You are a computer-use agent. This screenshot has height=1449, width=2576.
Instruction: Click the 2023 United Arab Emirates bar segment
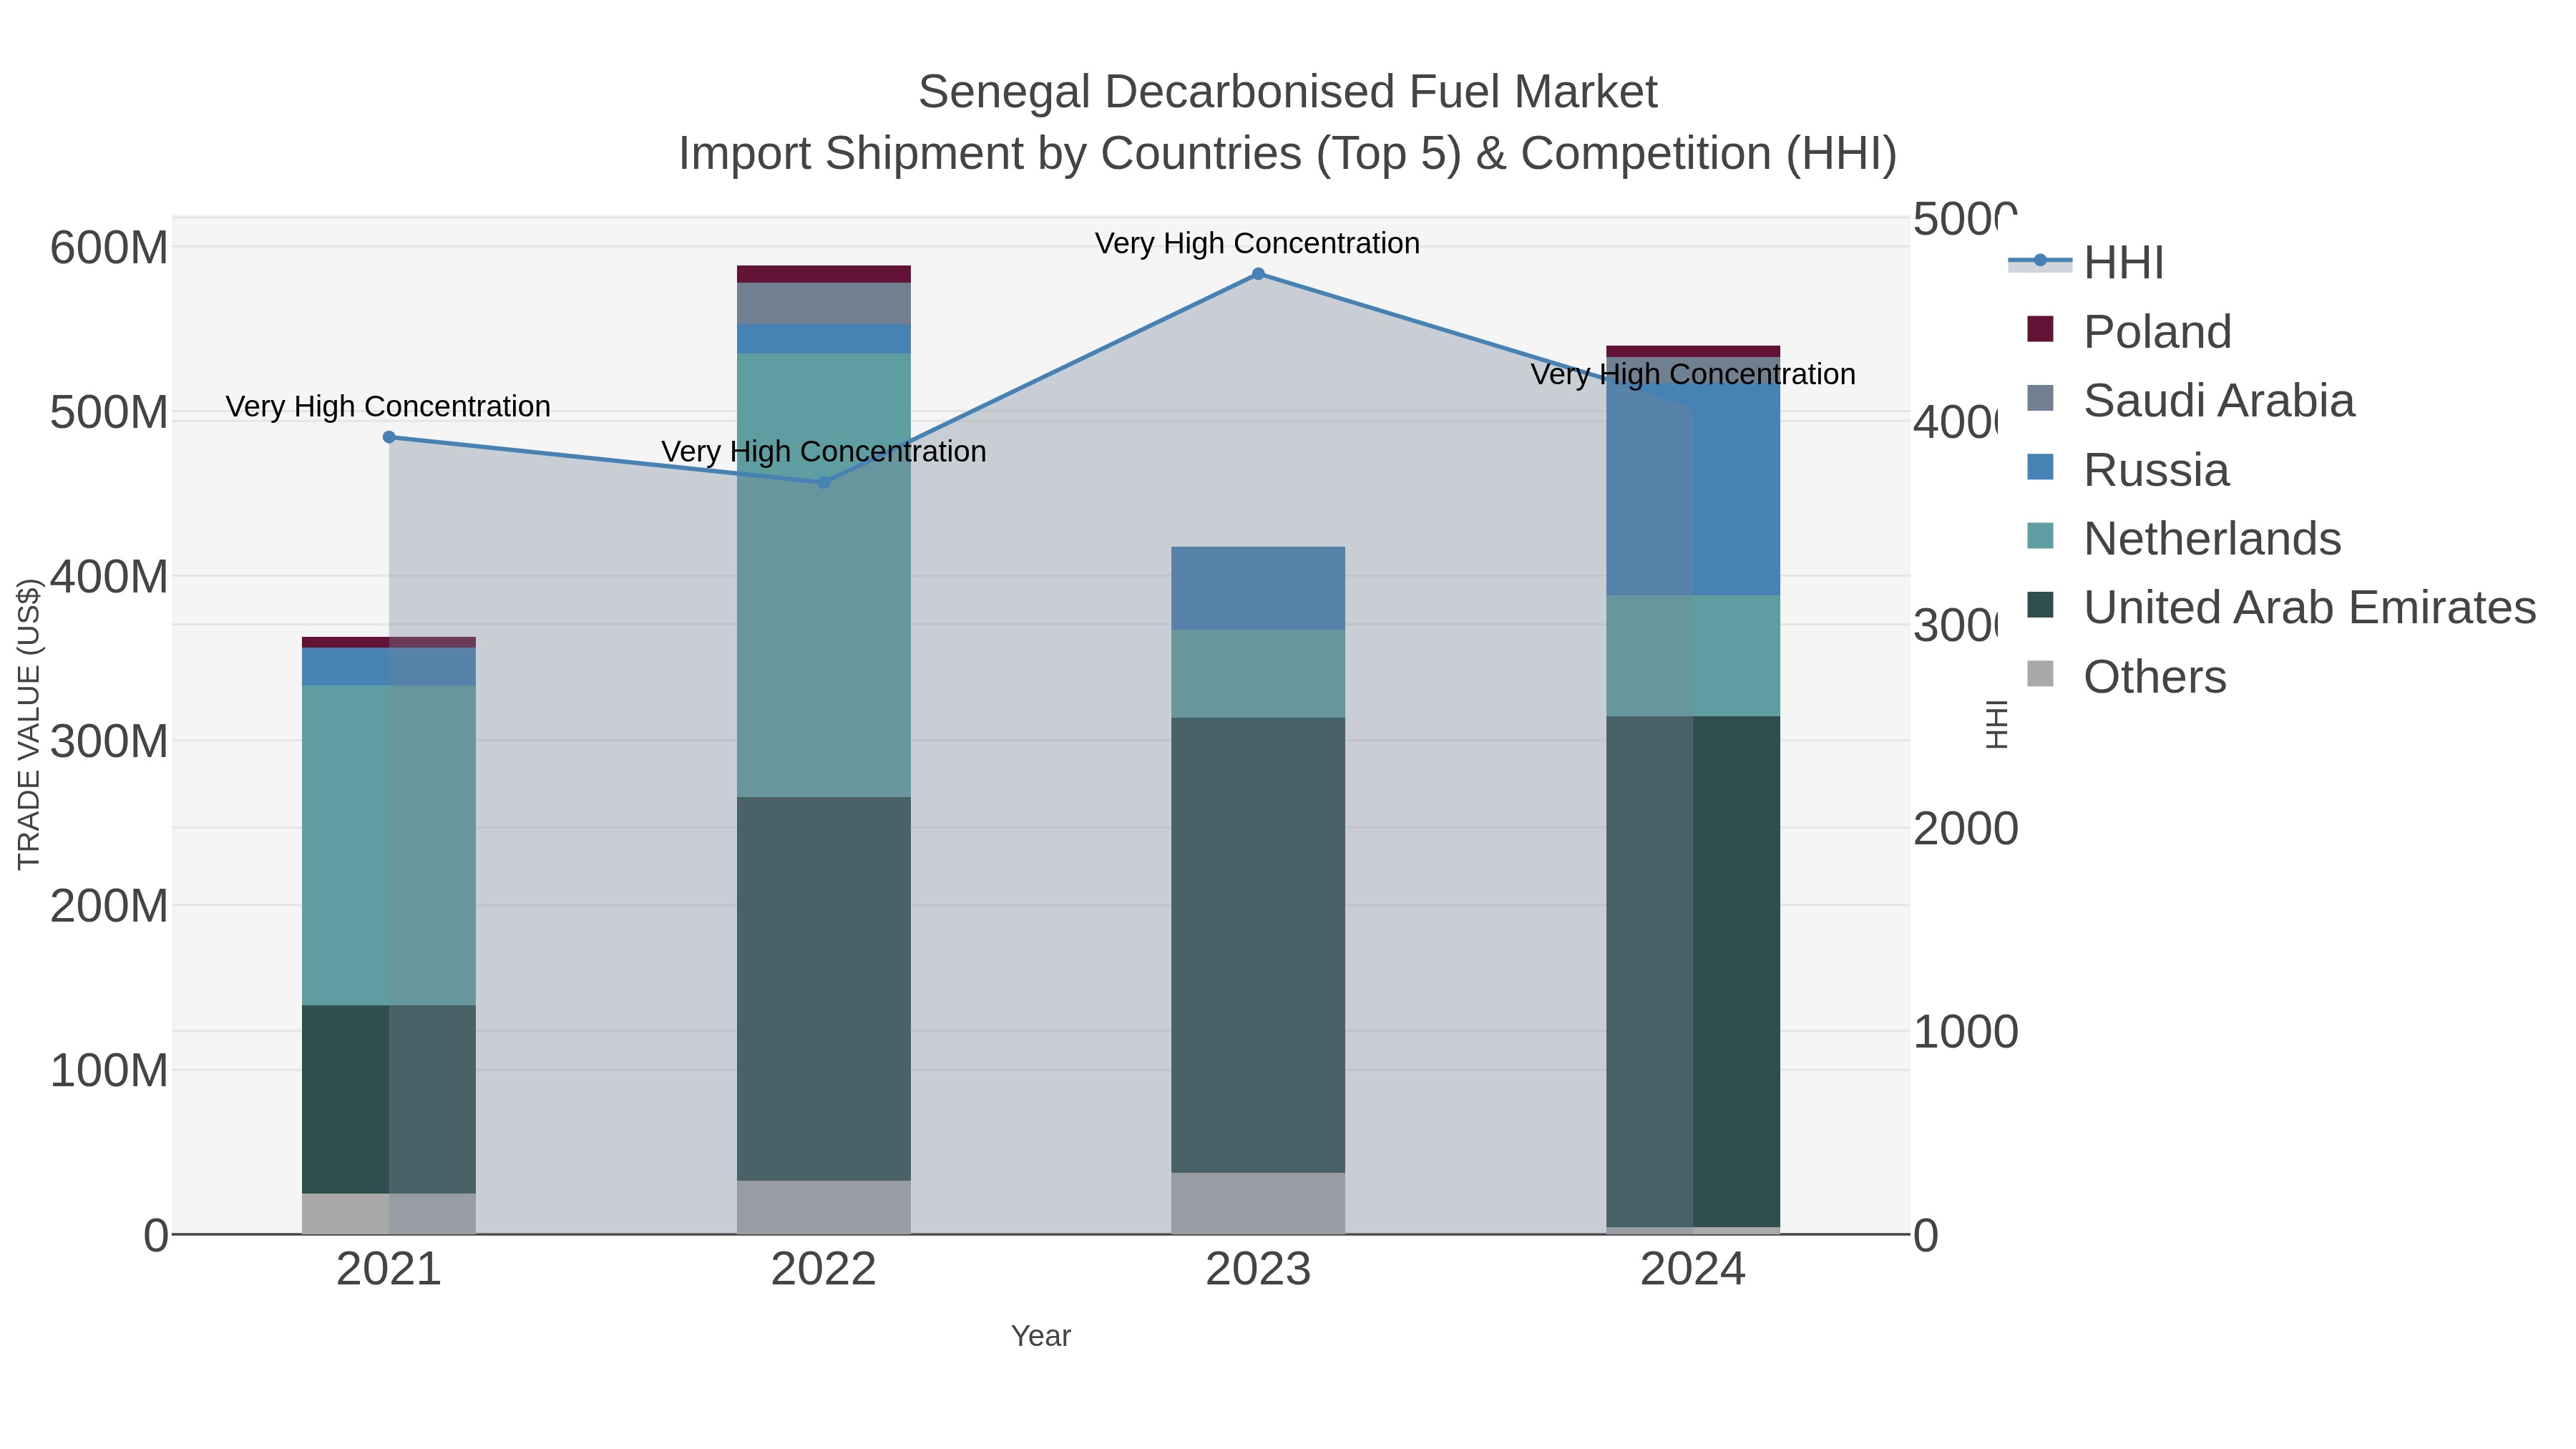coord(1258,945)
